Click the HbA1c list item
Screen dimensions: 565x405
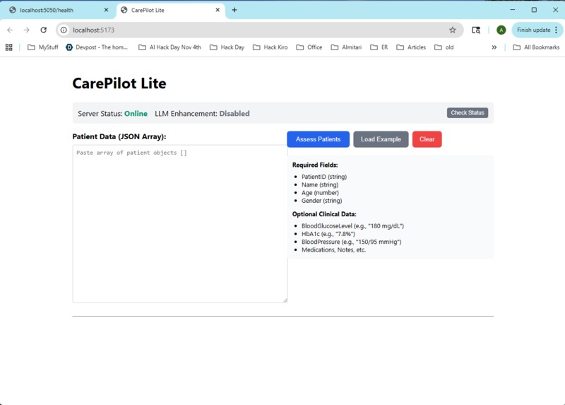pos(328,234)
